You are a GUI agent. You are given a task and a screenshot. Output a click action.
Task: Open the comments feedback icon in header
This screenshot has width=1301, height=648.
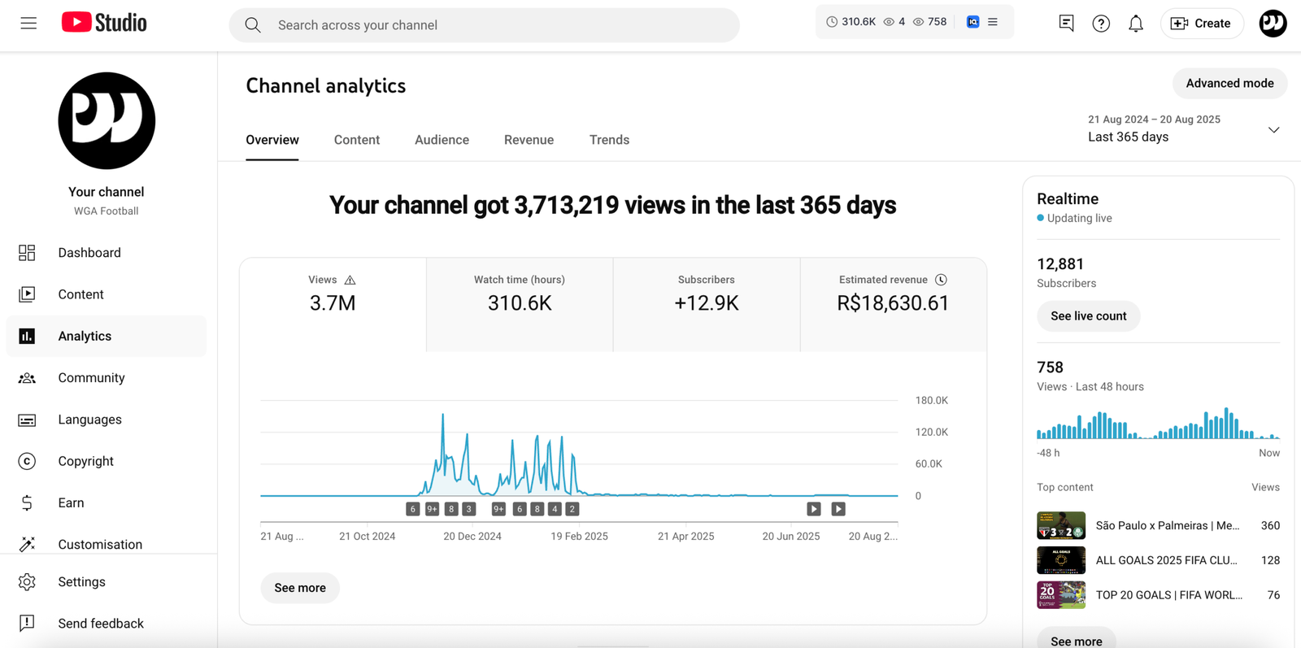[1066, 24]
